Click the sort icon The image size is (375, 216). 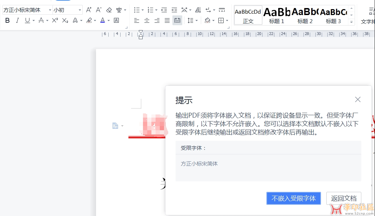[198, 10]
